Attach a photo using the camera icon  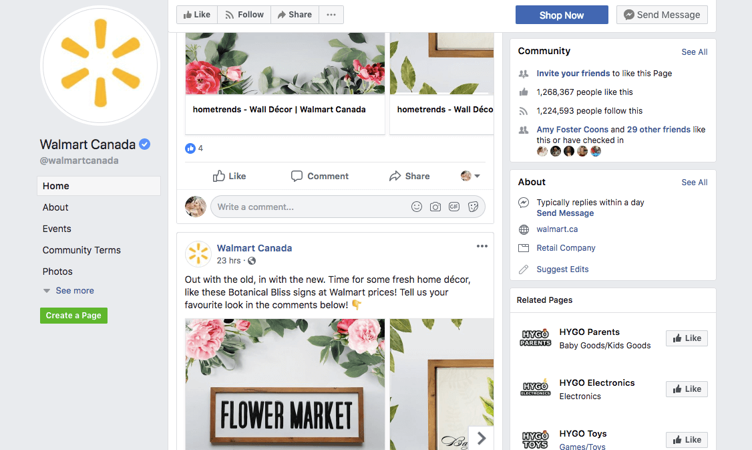click(x=435, y=207)
